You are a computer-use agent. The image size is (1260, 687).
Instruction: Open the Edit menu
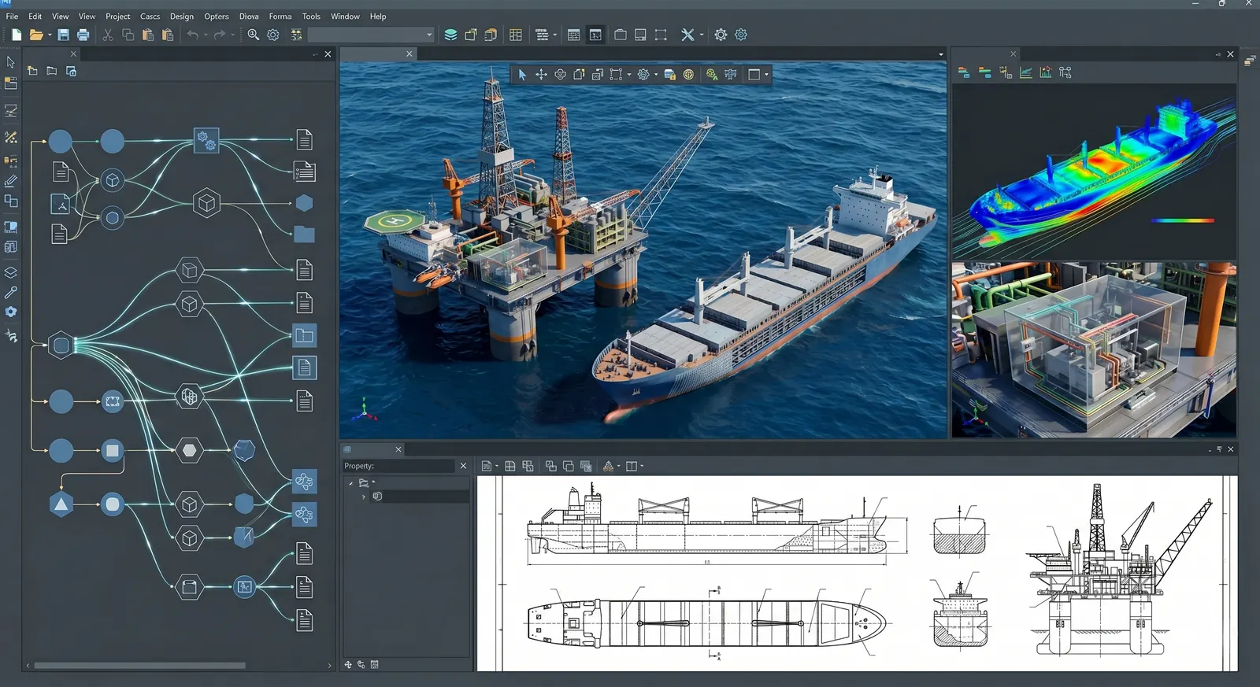click(35, 16)
